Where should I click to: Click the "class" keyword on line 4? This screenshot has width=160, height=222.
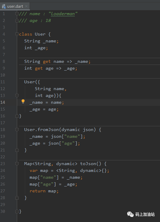click(x=25, y=34)
